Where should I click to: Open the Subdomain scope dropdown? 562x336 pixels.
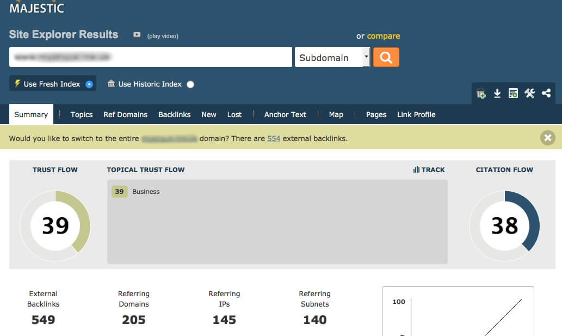click(332, 57)
